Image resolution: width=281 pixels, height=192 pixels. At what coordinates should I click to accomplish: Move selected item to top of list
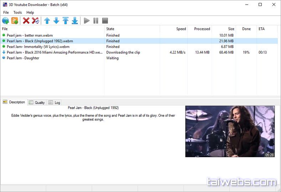click(x=66, y=21)
